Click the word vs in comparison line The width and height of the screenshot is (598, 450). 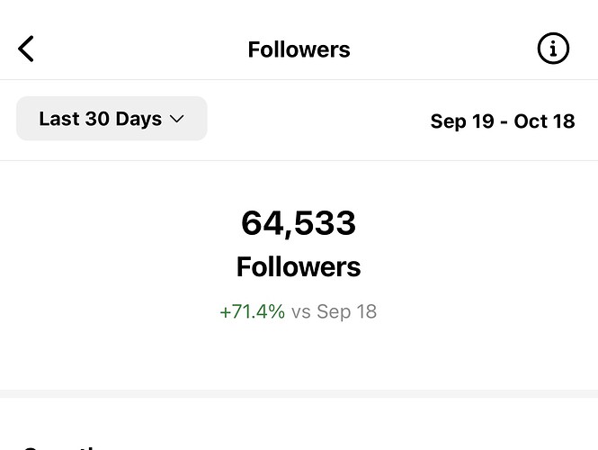(300, 312)
